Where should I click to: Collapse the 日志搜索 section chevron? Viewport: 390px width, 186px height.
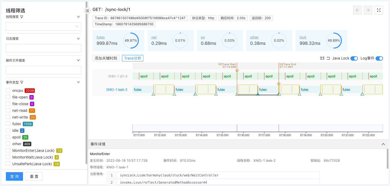[78, 39]
